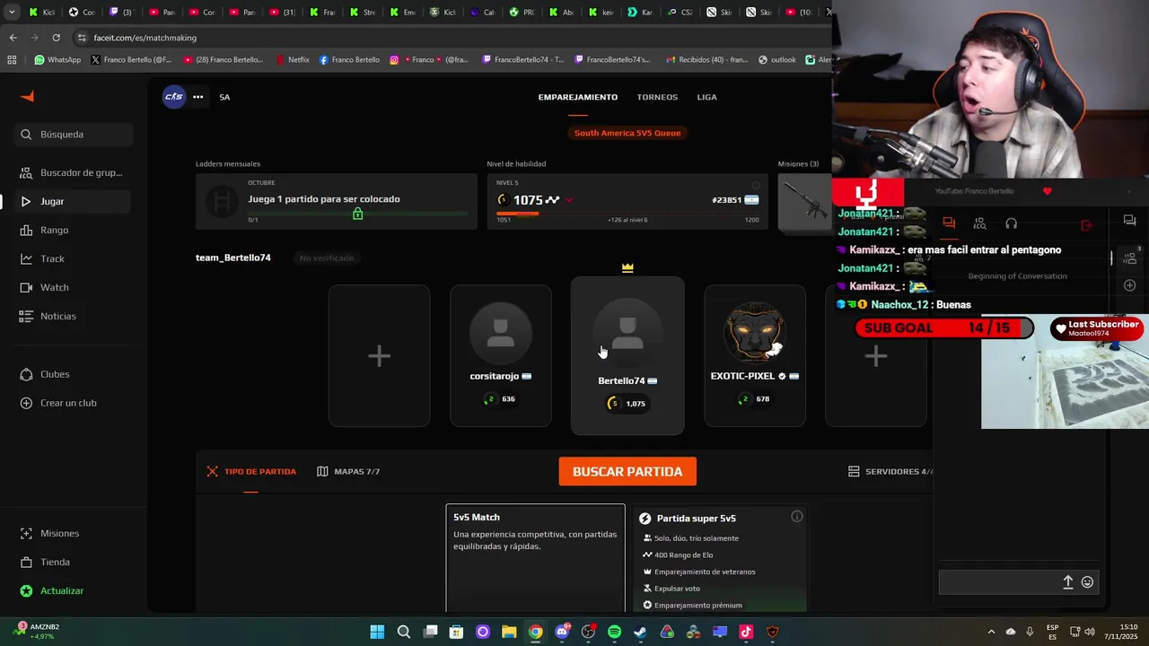The height and width of the screenshot is (646, 1149).
Task: Click the #23851 ranking position
Action: tap(726, 200)
